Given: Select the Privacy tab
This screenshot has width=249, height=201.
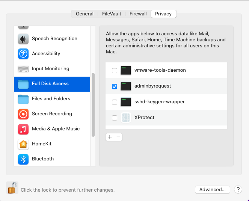Looking at the screenshot, I should [163, 14].
